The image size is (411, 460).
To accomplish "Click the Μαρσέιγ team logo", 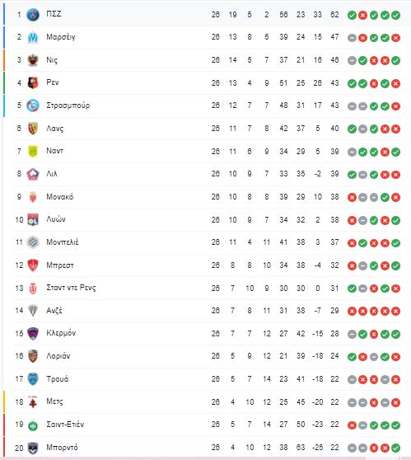I will click(33, 37).
